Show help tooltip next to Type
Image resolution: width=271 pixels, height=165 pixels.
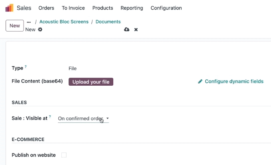(x=26, y=67)
